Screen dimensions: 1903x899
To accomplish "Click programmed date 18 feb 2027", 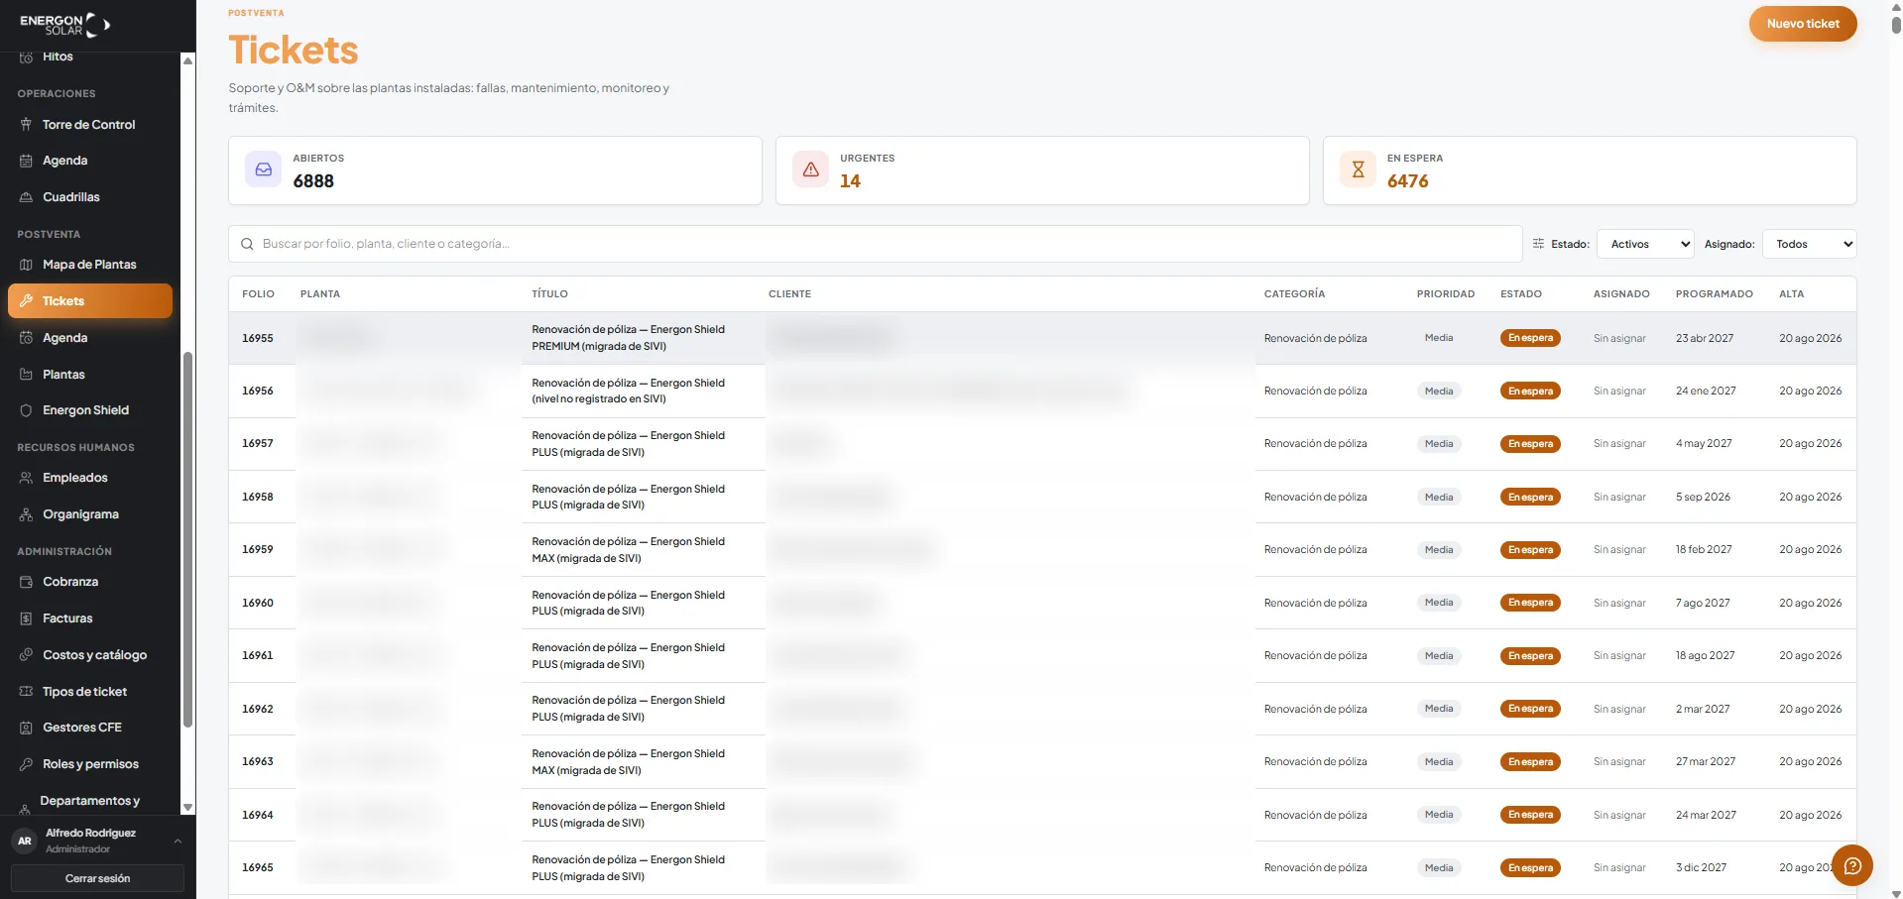I will pyautogui.click(x=1704, y=550).
